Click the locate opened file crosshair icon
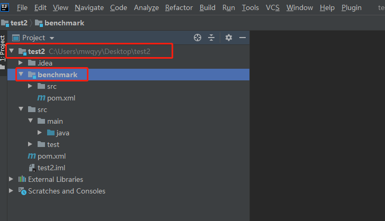 pyautogui.click(x=198, y=38)
